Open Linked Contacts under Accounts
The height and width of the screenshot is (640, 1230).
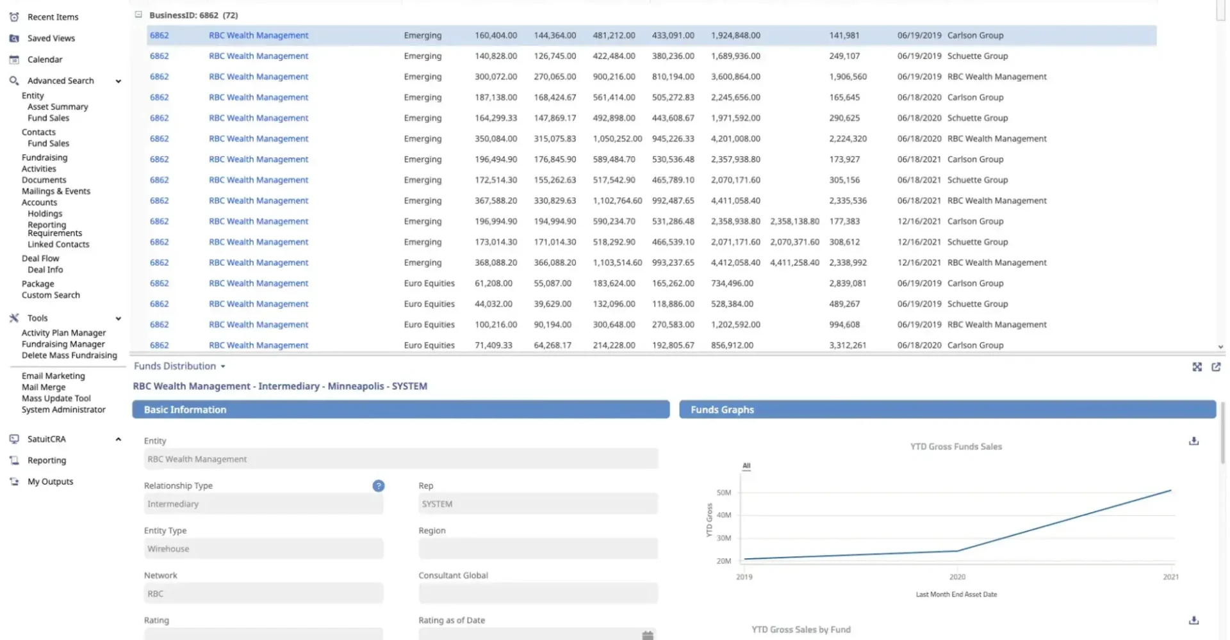tap(58, 244)
